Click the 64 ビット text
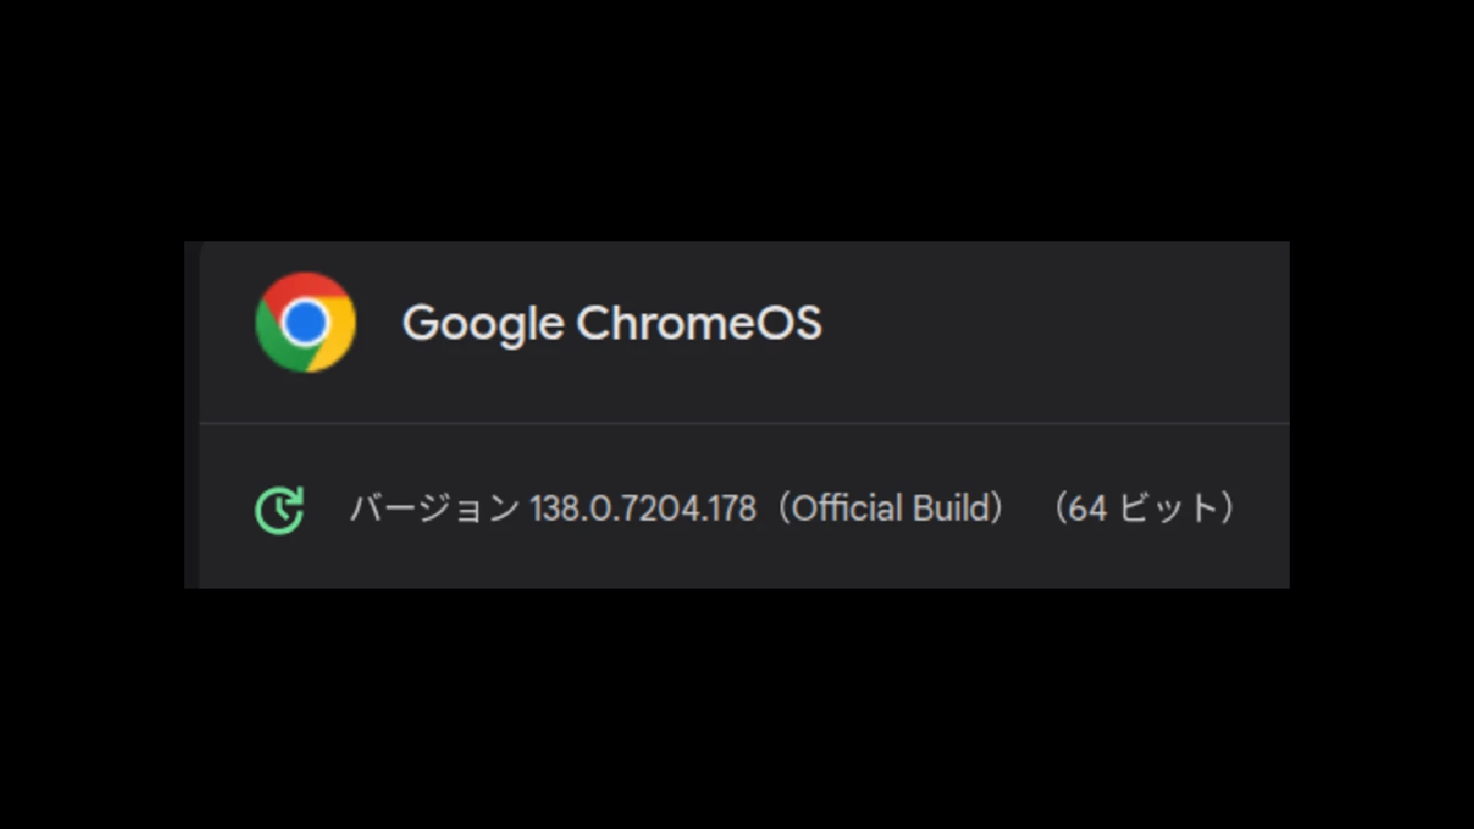This screenshot has width=1474, height=829. 1143,508
